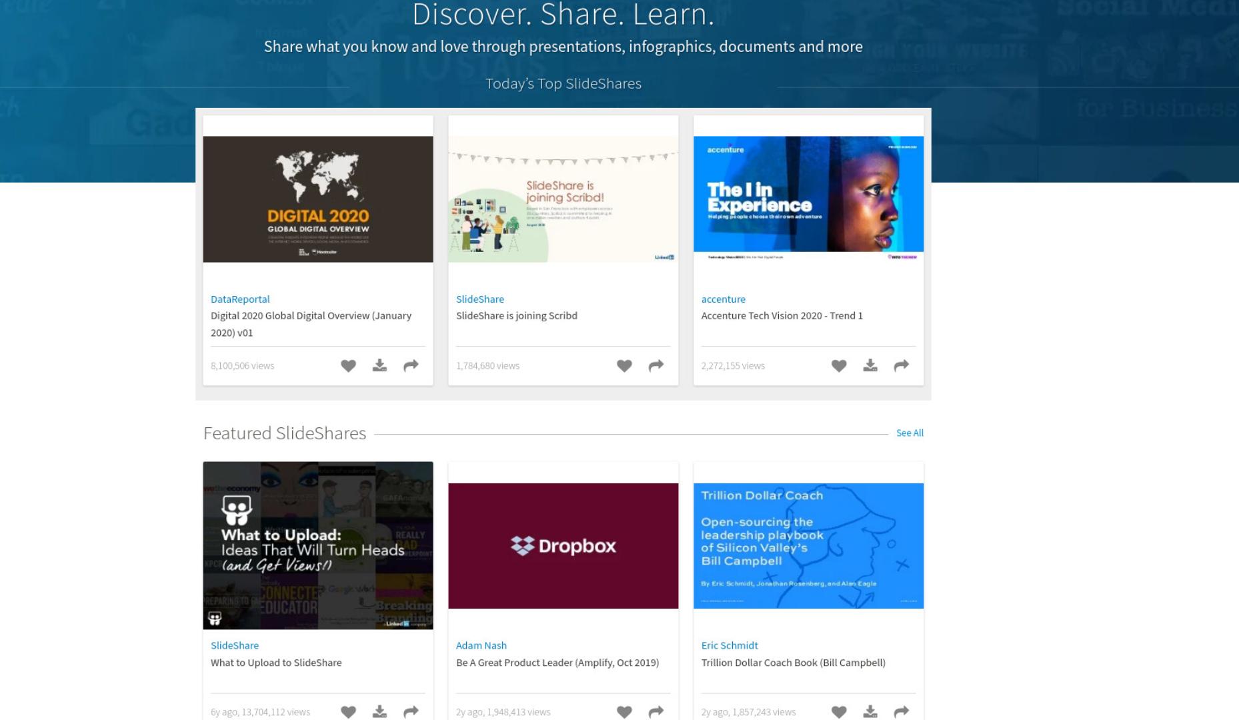Share the Digital 2020 Global Digital Overview slideshow
Screen dimensions: 1239x720
tap(411, 365)
